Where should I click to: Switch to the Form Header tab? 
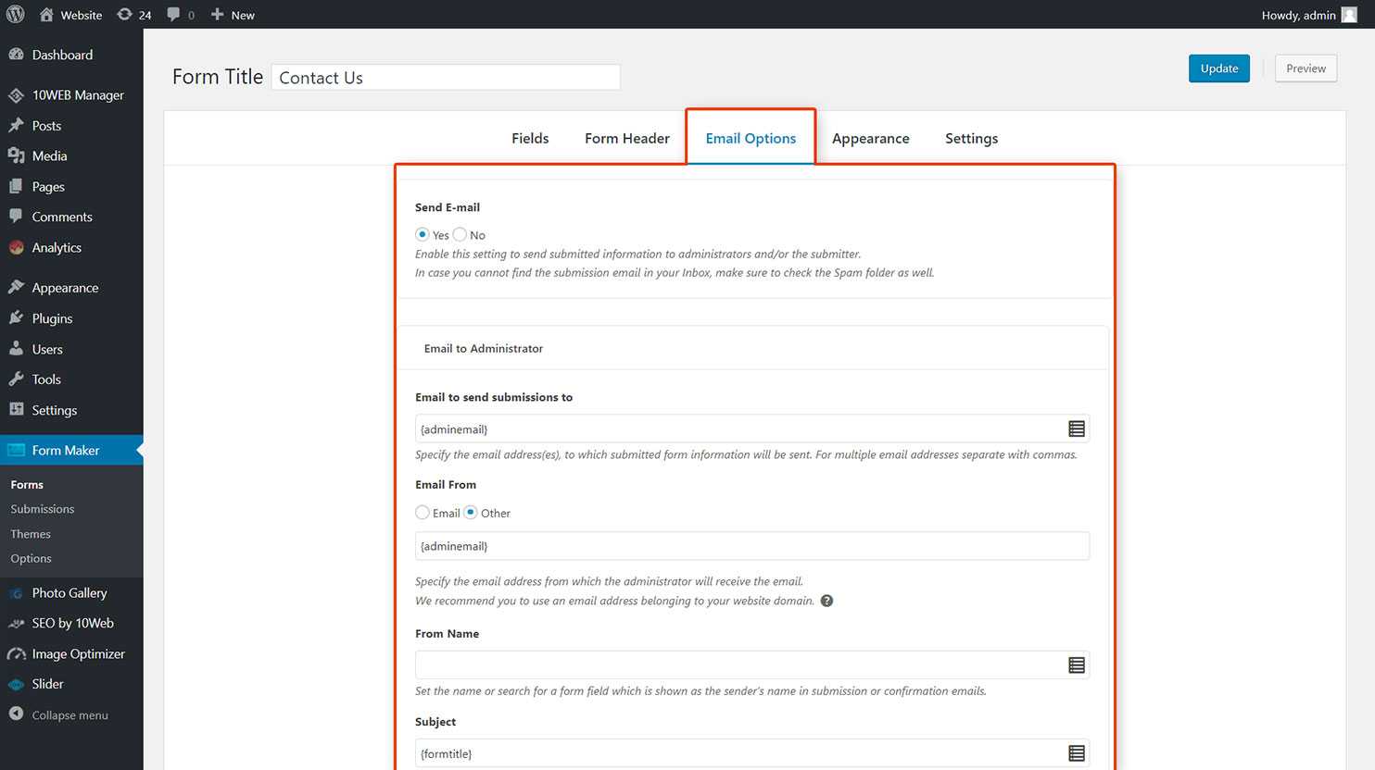pos(627,138)
